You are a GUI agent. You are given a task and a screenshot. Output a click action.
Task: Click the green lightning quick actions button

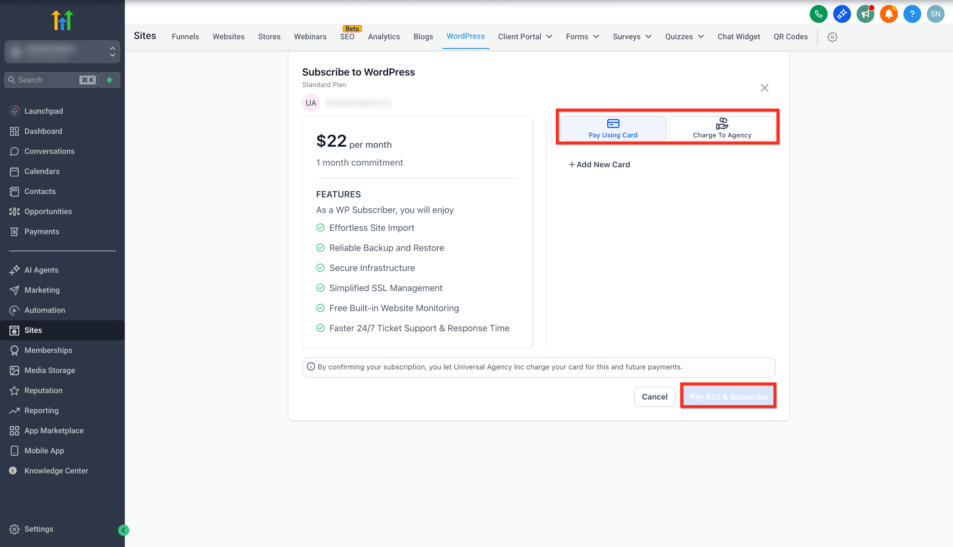[110, 80]
